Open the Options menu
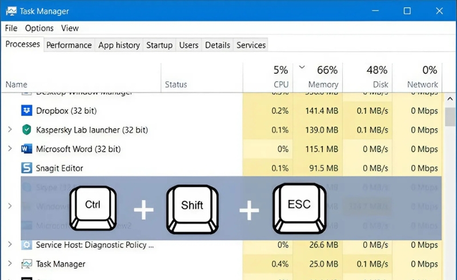 click(39, 29)
